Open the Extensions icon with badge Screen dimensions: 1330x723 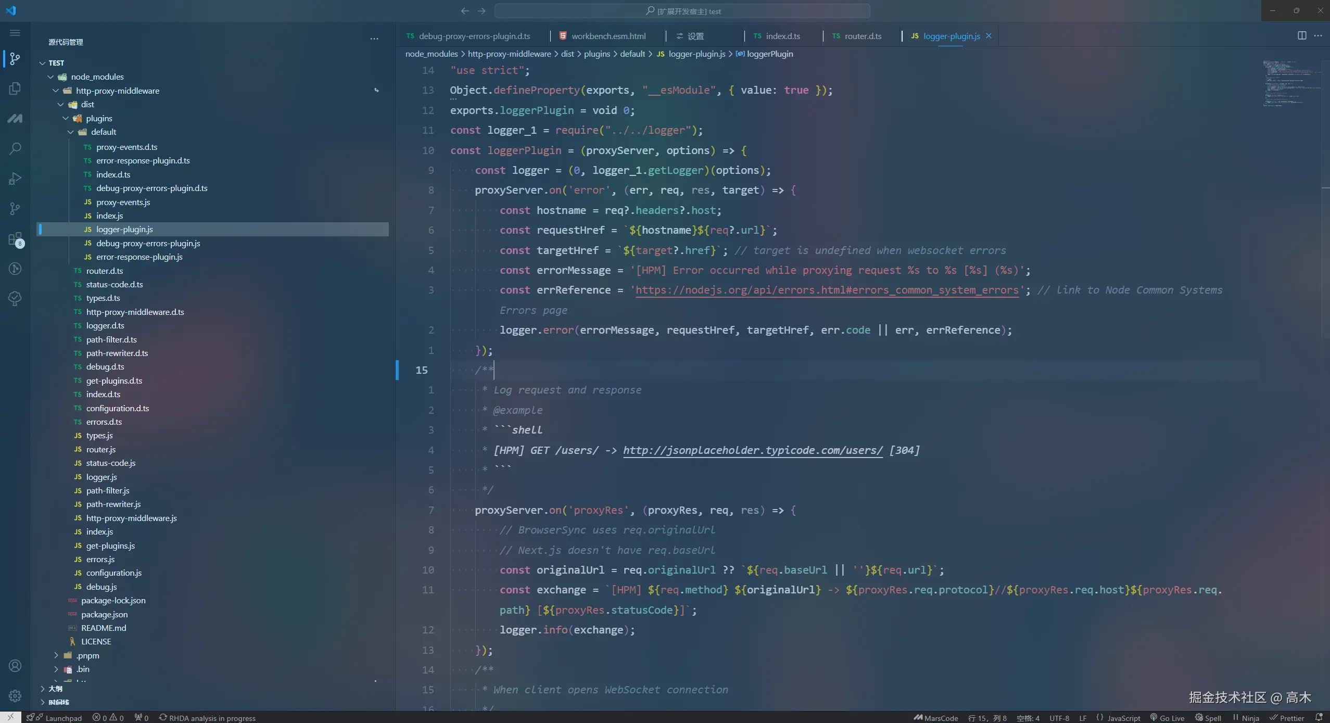coord(15,239)
